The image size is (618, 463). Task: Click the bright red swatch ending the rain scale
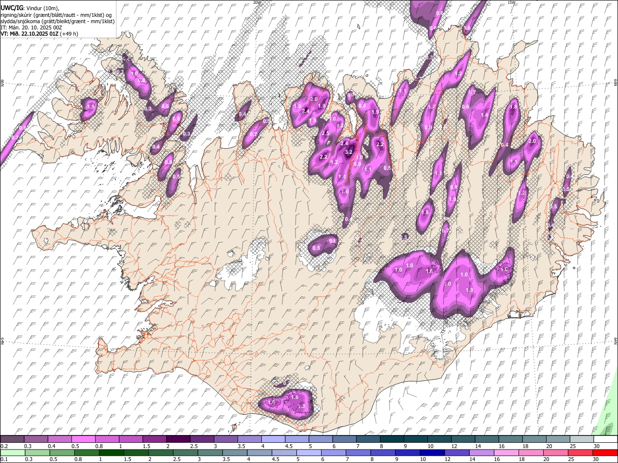coord(605,452)
